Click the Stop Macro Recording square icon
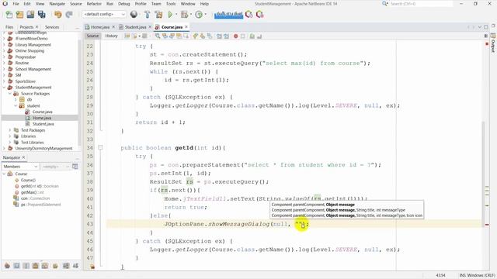The height and width of the screenshot is (279, 497). (243, 36)
